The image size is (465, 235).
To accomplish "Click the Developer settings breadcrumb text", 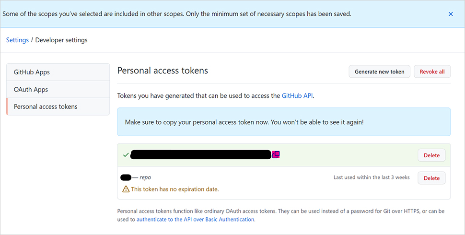I will (61, 40).
